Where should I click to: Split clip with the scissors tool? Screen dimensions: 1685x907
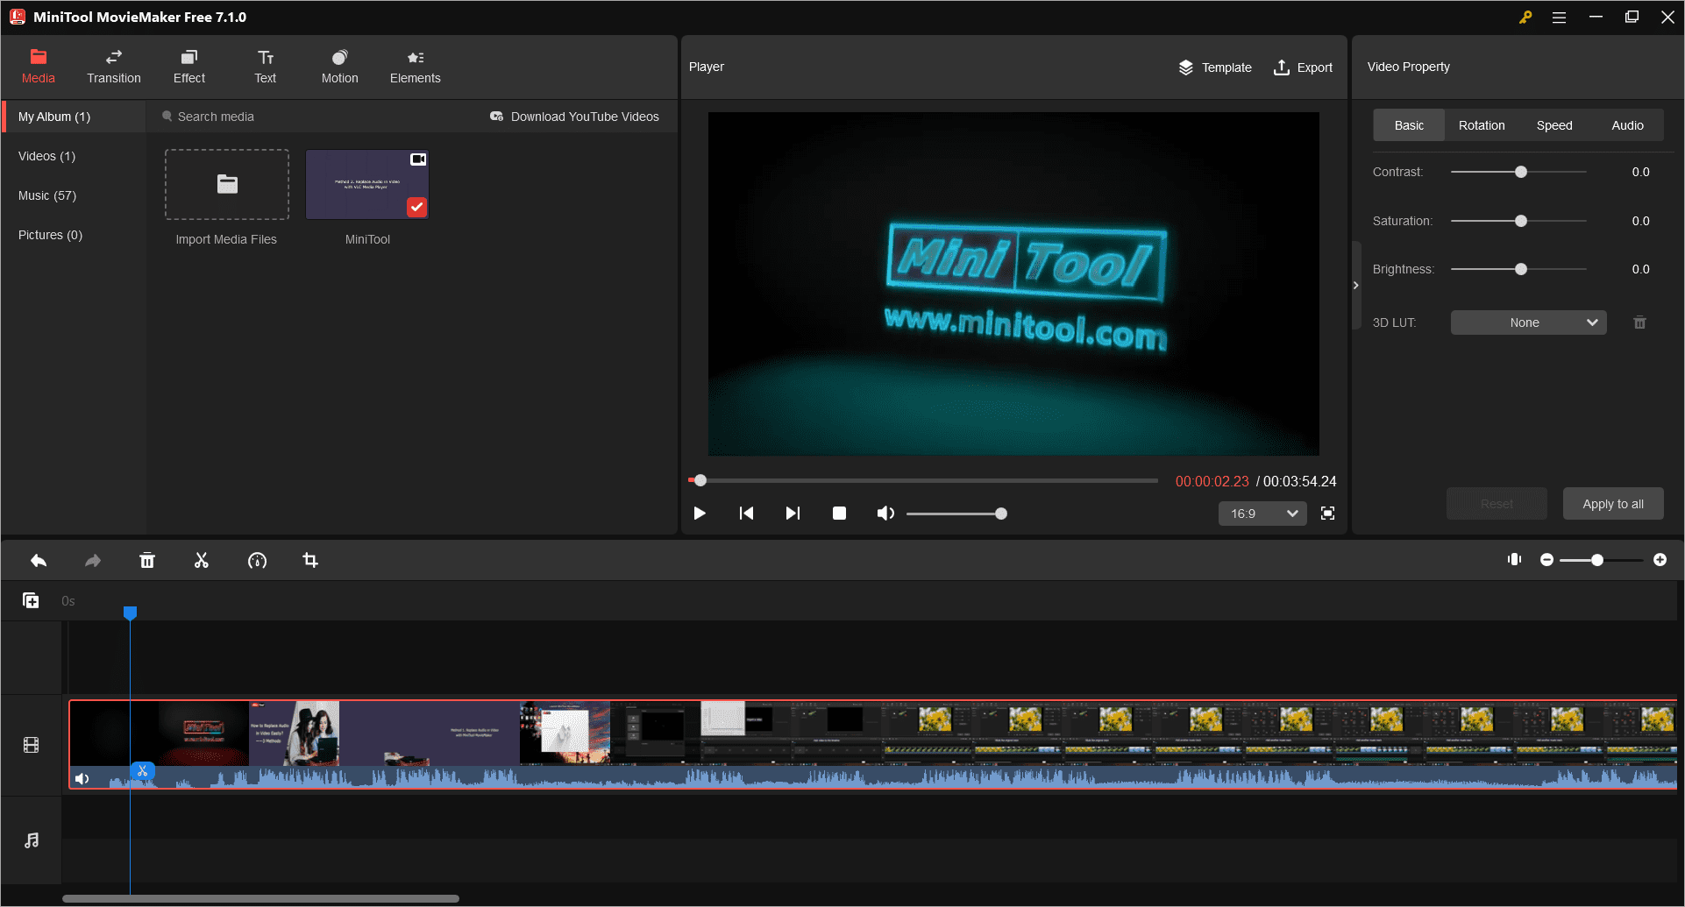[x=202, y=561]
